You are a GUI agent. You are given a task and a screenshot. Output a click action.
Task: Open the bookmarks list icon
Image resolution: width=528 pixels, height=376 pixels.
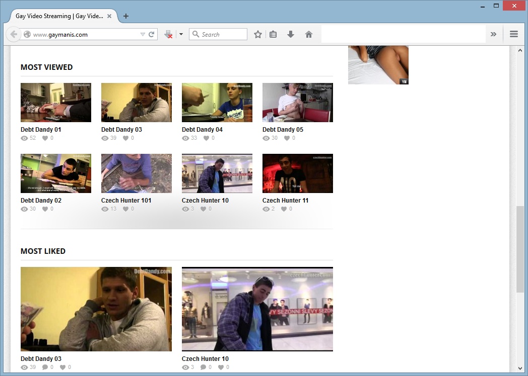[x=273, y=34]
